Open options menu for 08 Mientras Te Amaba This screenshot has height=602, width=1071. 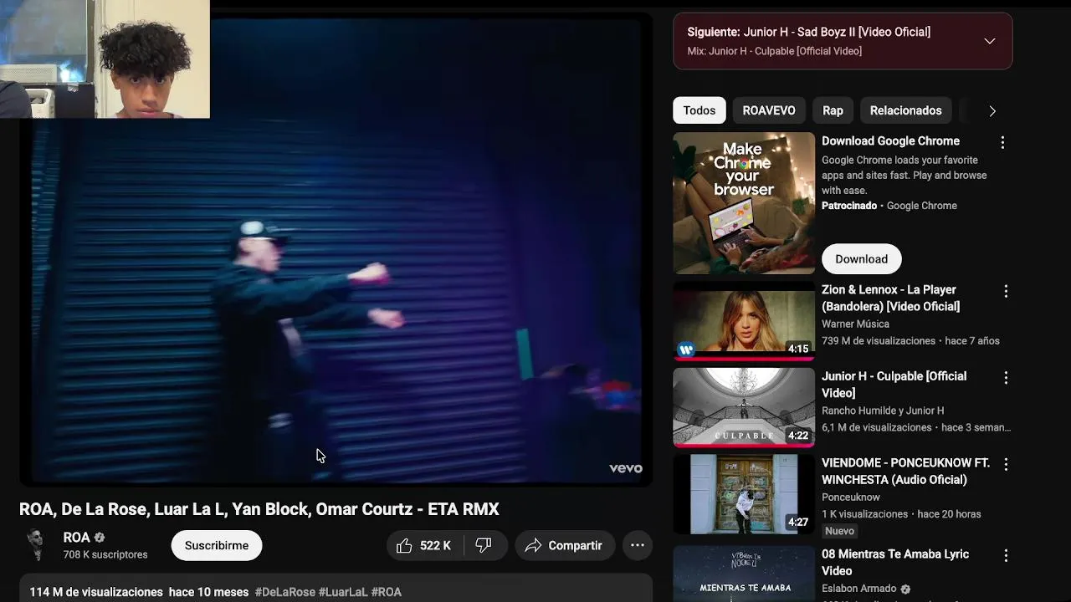pos(1006,555)
